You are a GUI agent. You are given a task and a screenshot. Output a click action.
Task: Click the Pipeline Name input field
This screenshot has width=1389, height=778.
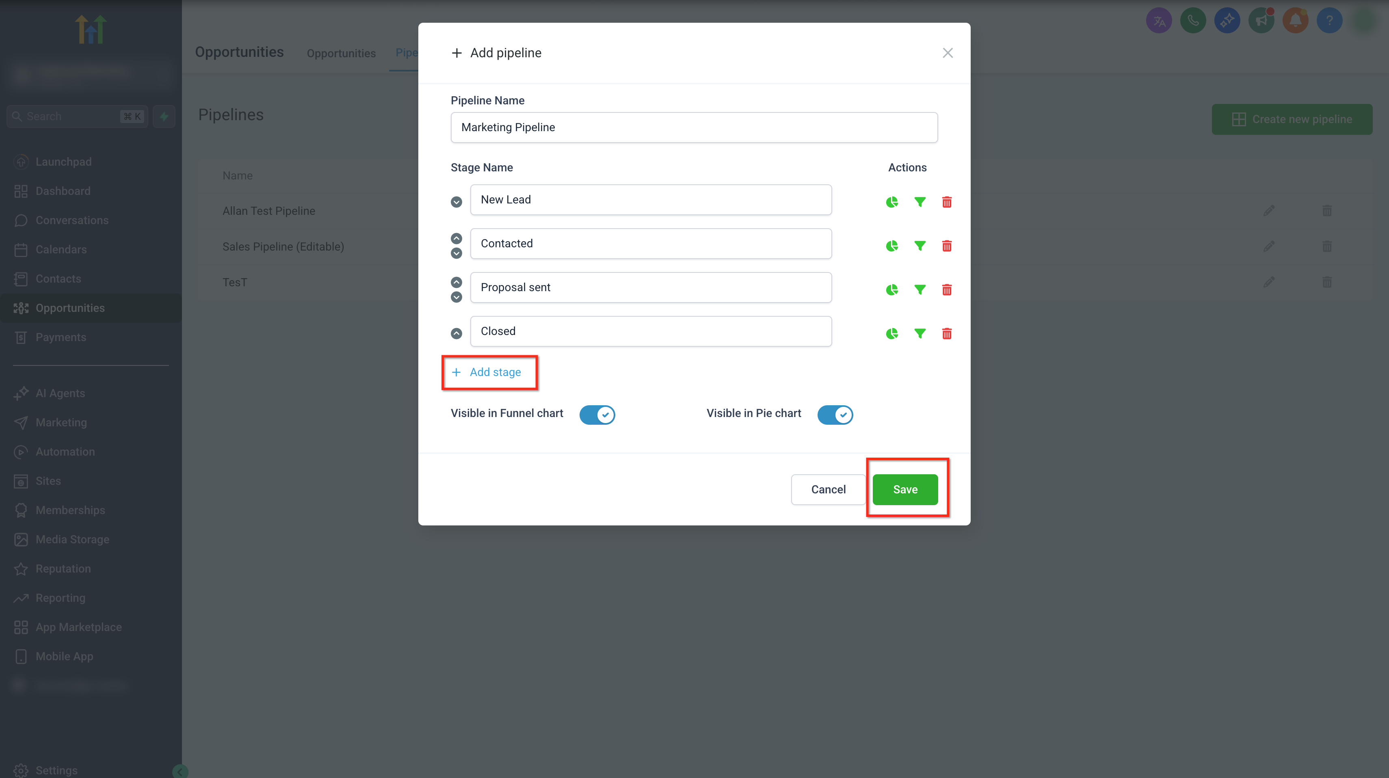694,127
